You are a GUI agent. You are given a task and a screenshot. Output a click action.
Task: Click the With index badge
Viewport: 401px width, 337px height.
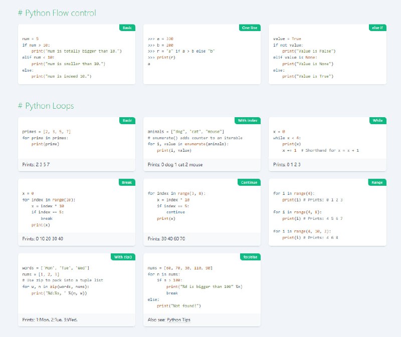249,121
